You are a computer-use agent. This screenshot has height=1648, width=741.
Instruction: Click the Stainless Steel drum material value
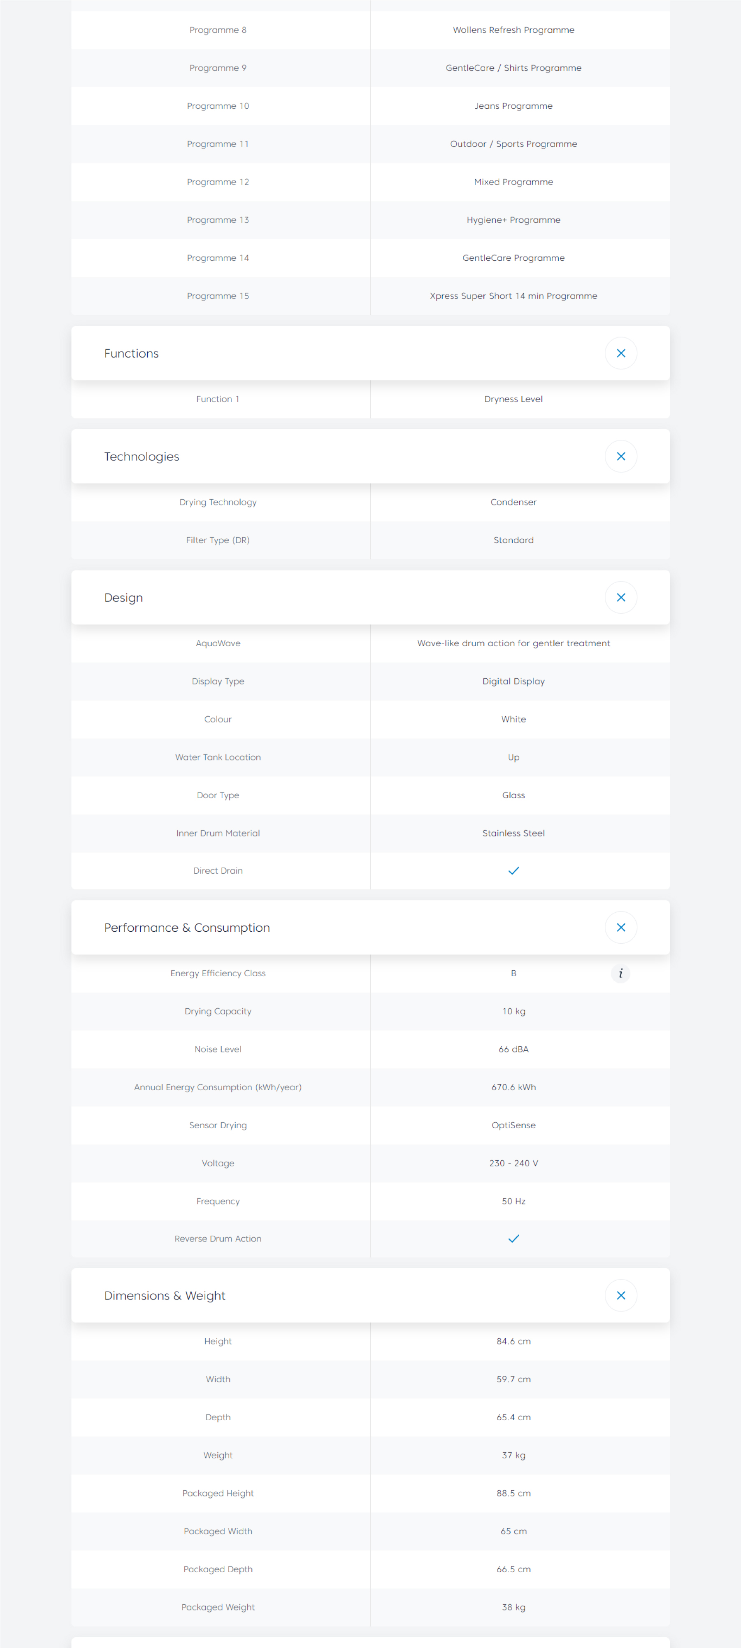[x=513, y=834]
